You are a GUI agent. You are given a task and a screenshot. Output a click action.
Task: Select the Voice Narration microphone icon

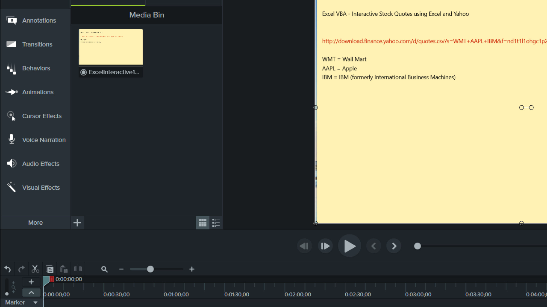12,139
